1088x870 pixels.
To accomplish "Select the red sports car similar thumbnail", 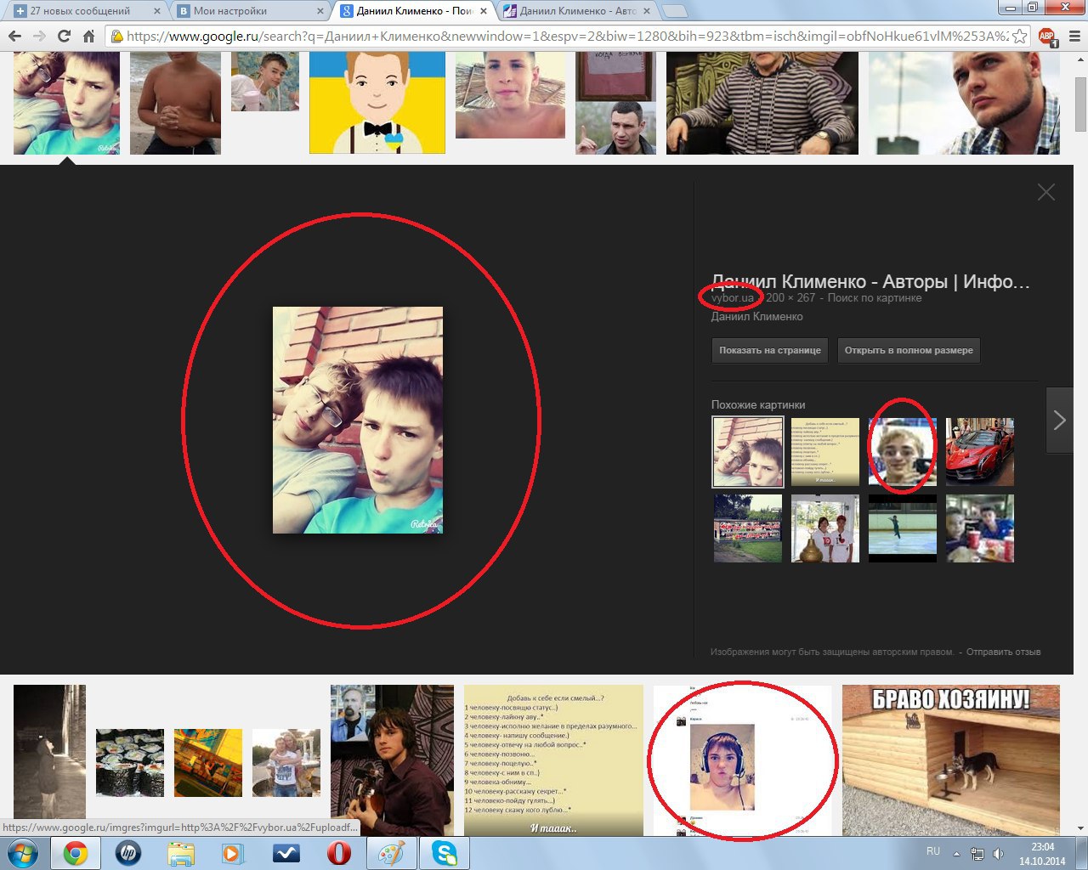I will click(979, 451).
